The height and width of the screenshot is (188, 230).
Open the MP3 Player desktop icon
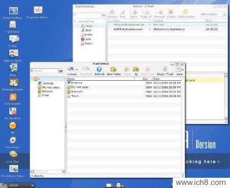tap(13, 143)
